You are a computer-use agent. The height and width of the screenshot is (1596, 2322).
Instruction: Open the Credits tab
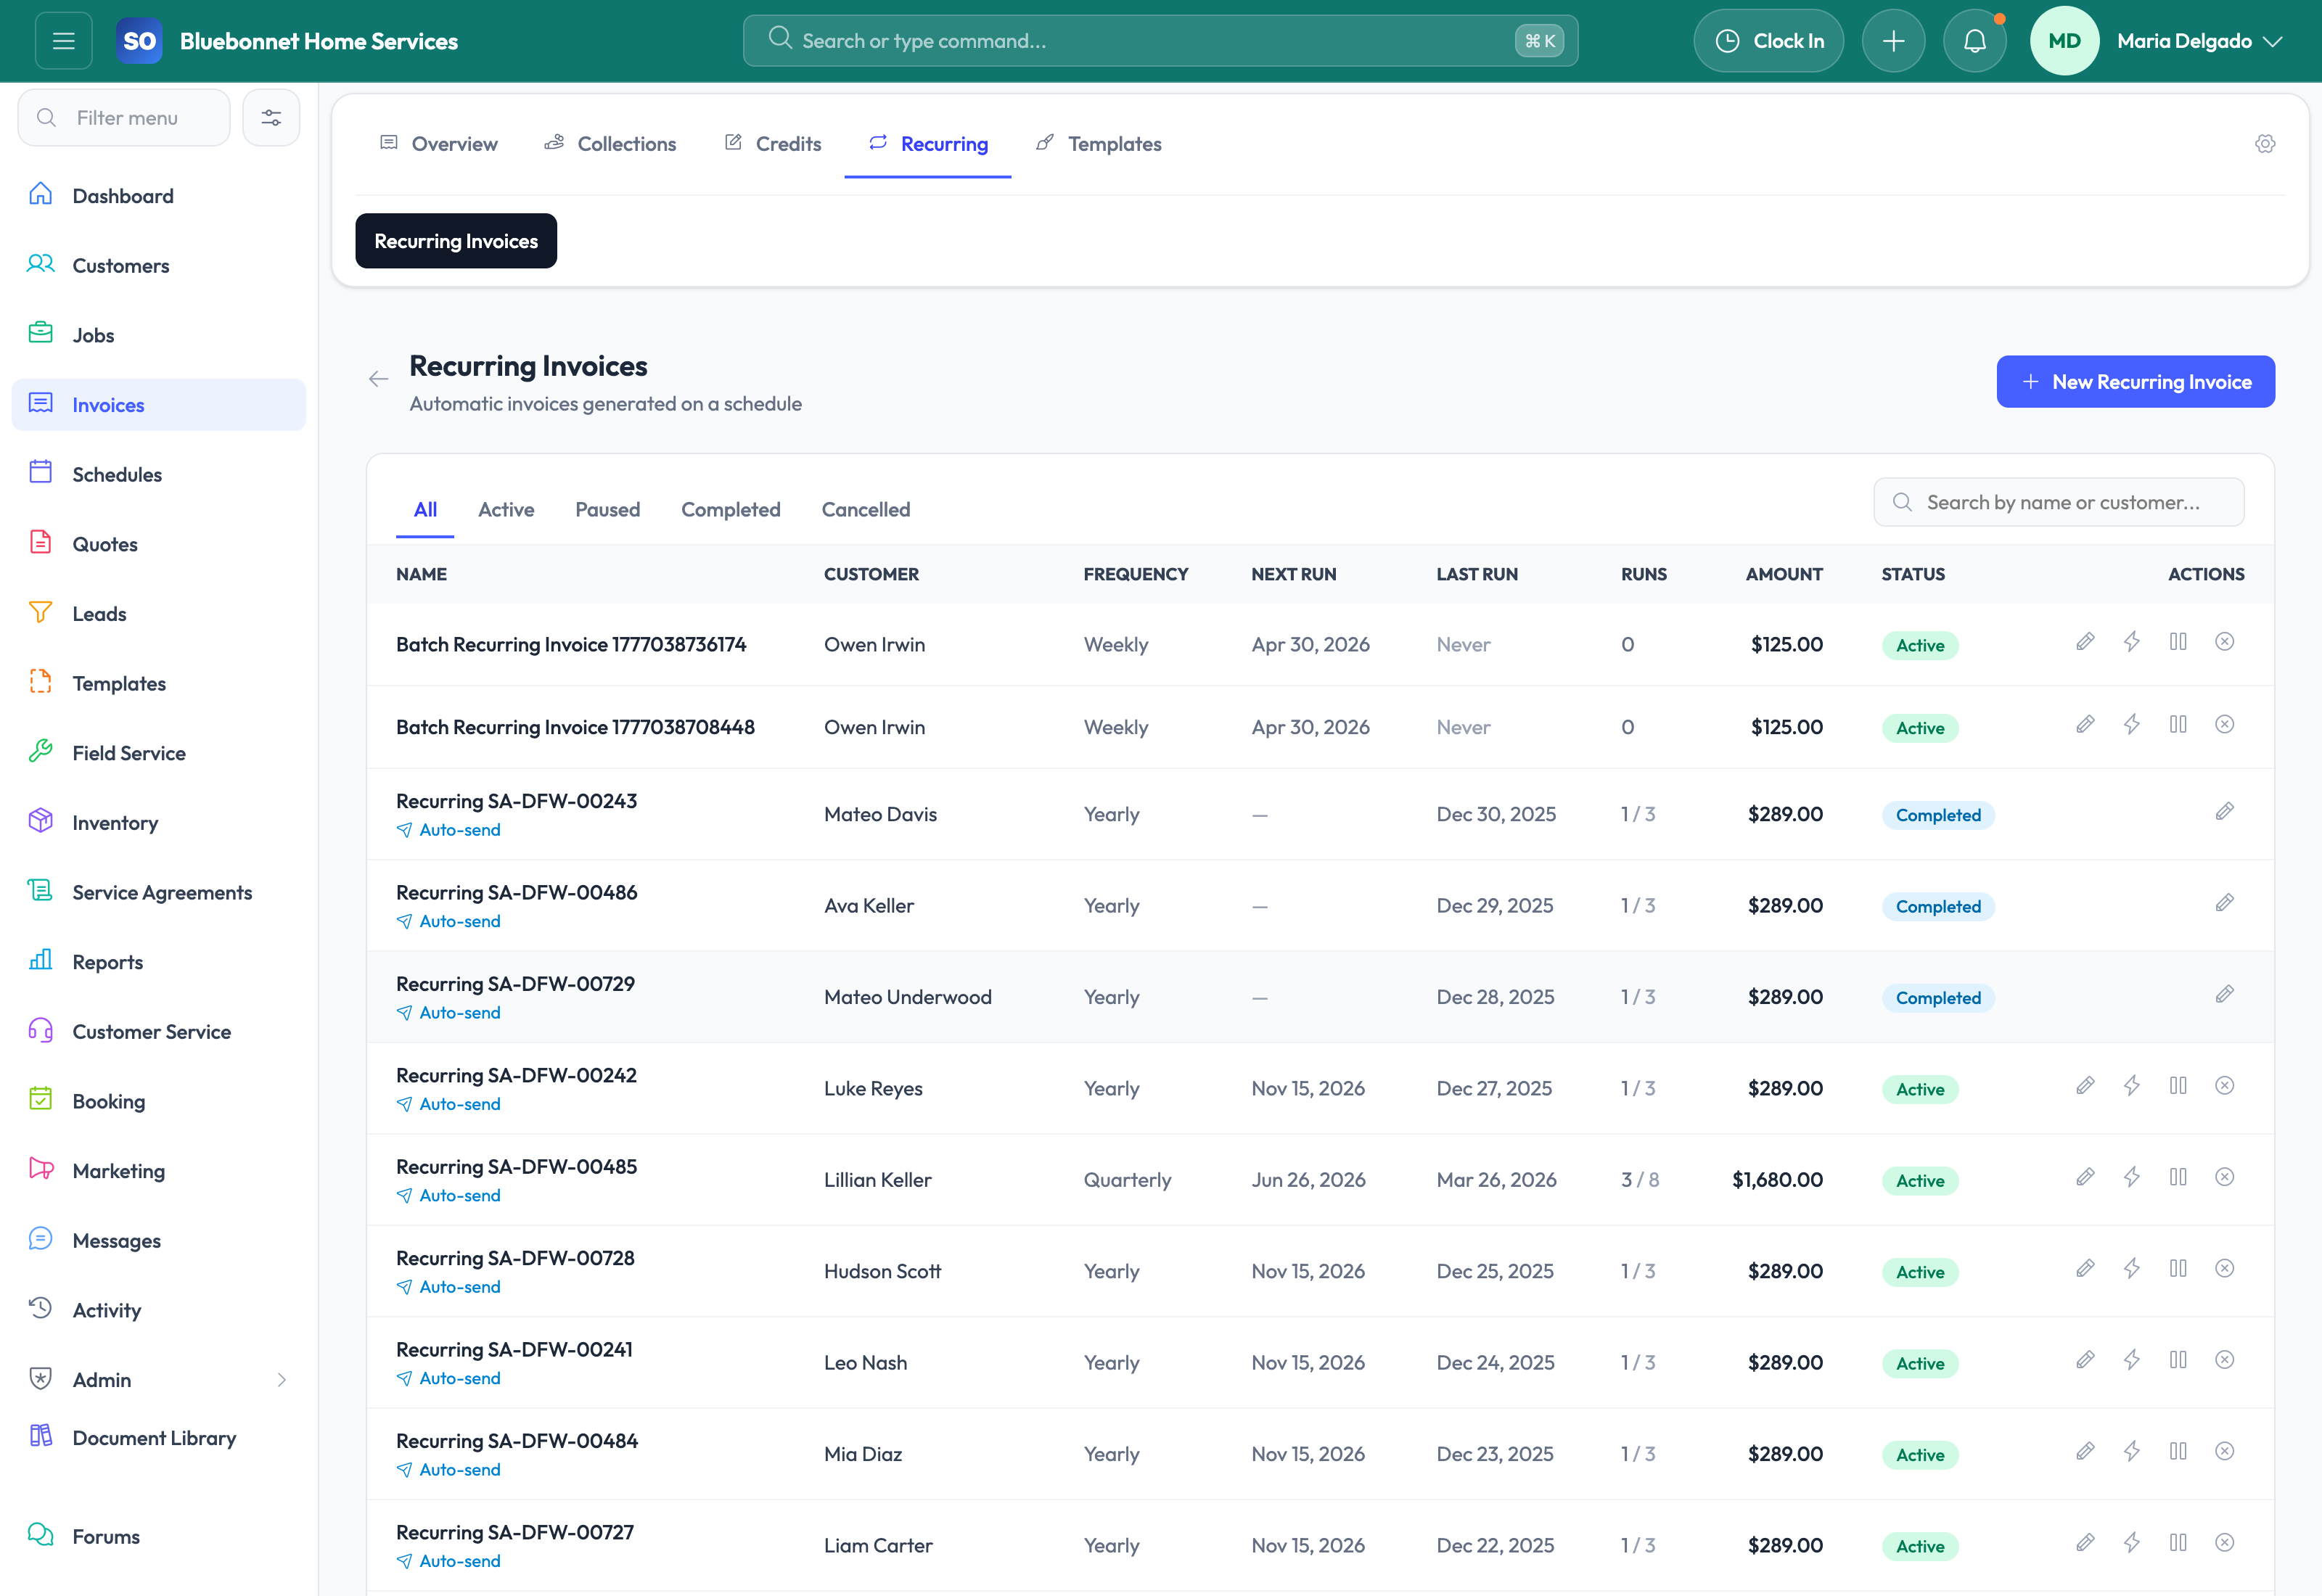pyautogui.click(x=772, y=144)
